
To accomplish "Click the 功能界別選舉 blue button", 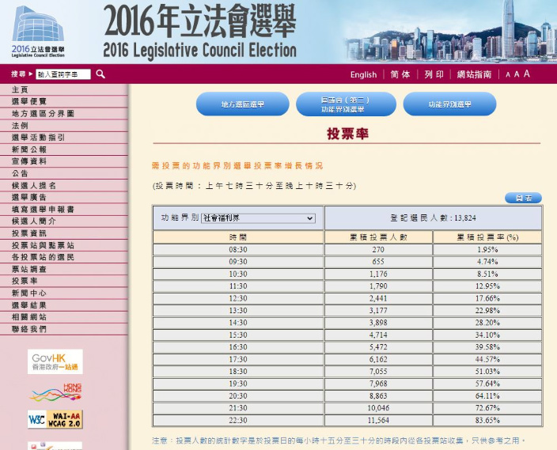I will 449,104.
